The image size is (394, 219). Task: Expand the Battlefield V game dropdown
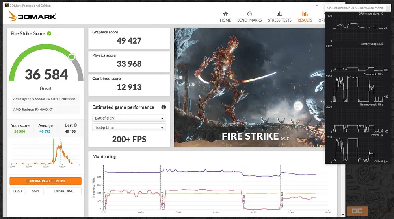click(129, 118)
